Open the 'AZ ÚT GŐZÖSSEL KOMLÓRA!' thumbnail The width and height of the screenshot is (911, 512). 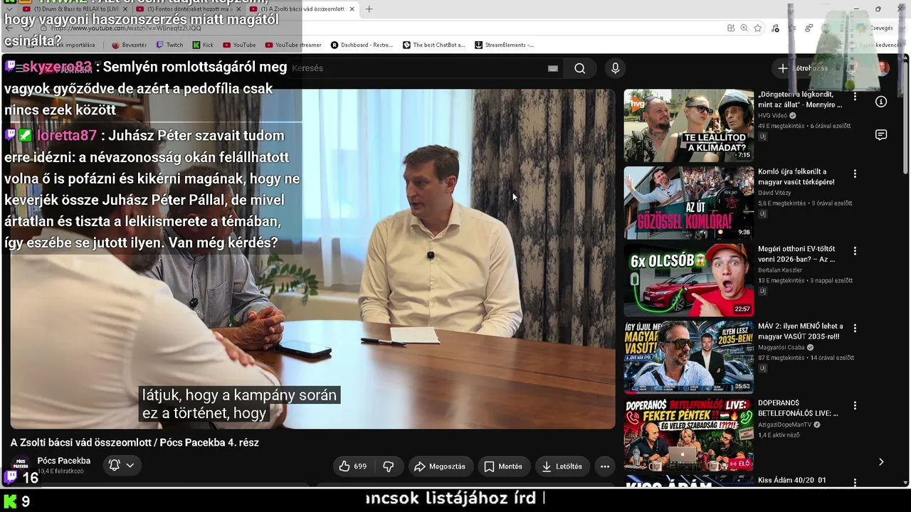689,203
